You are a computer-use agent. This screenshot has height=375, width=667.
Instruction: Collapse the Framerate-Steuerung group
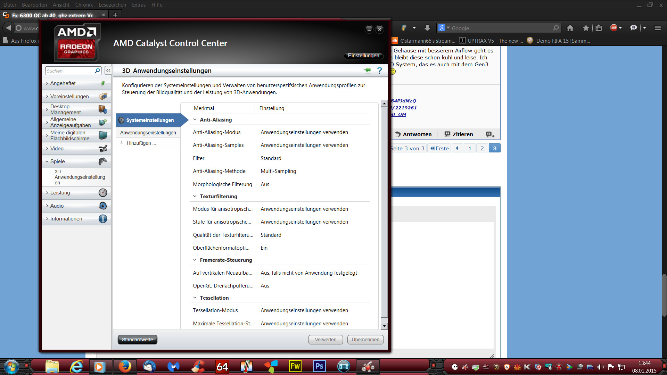click(x=195, y=260)
